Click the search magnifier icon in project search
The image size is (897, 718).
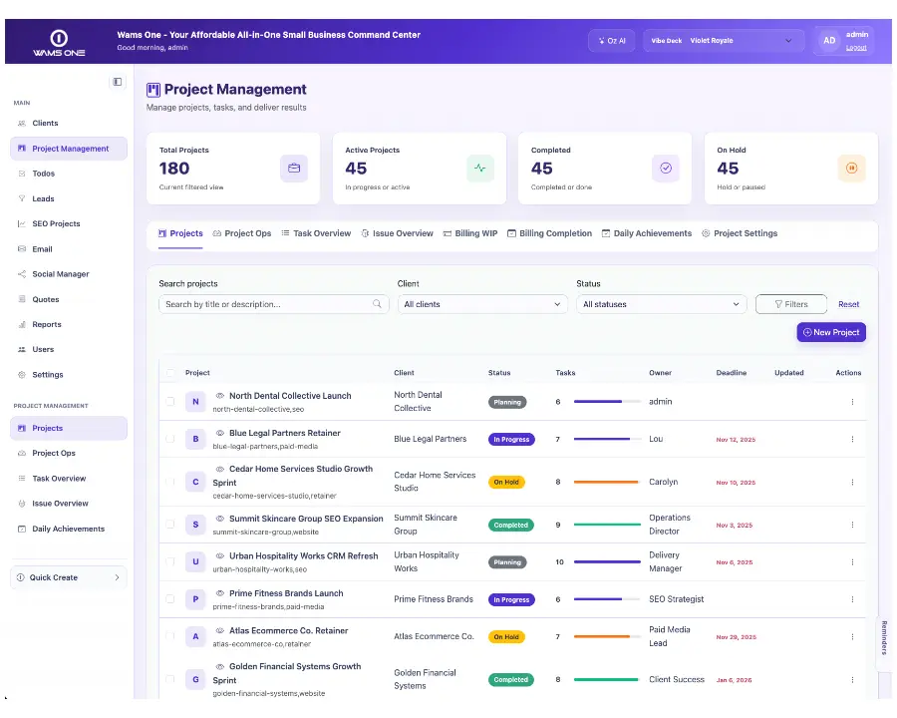(x=377, y=304)
